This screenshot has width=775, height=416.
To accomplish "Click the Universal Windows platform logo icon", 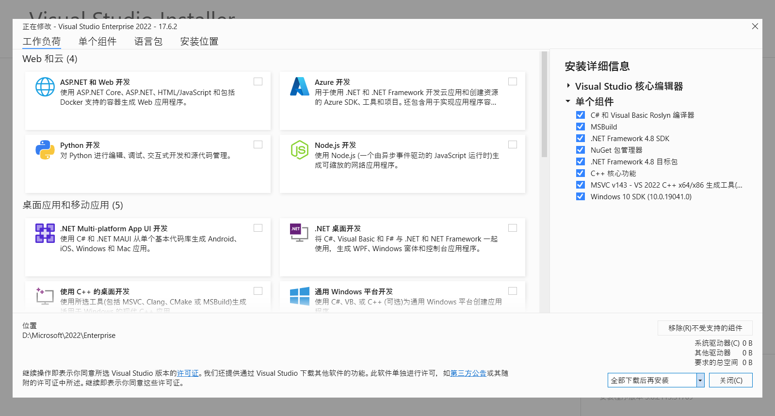I will click(x=300, y=296).
